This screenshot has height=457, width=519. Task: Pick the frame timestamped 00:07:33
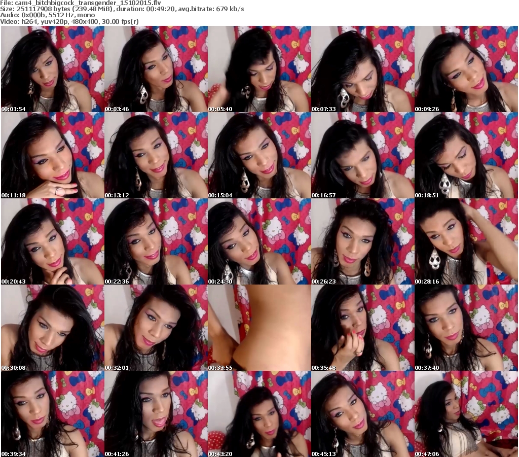click(x=363, y=69)
